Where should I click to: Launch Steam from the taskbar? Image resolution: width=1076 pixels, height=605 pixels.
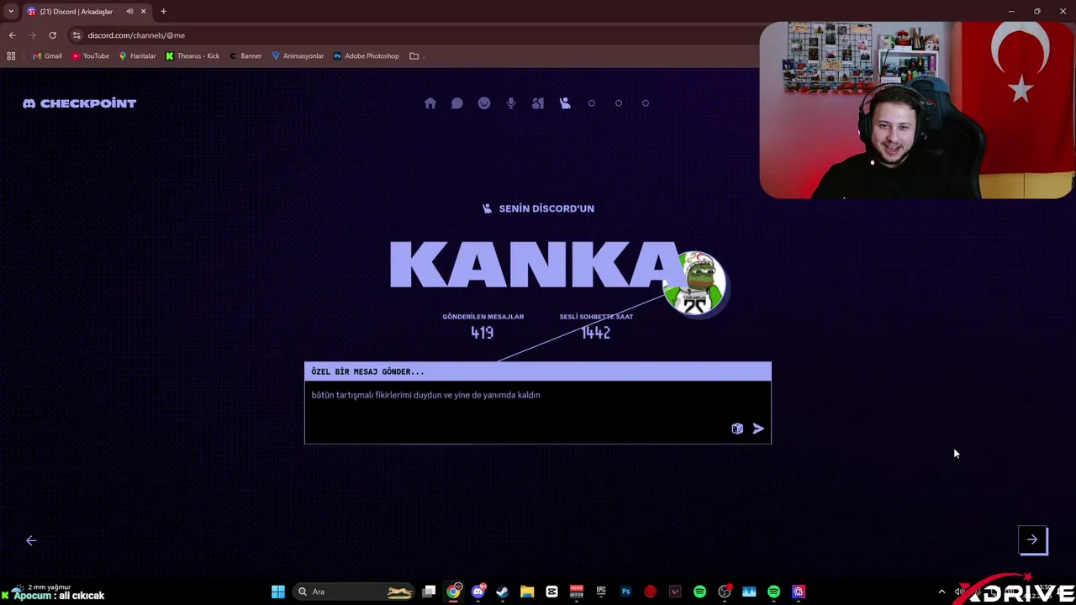502,592
